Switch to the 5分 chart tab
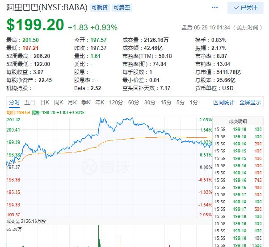The width and height of the screenshot is (269, 247). (181, 103)
